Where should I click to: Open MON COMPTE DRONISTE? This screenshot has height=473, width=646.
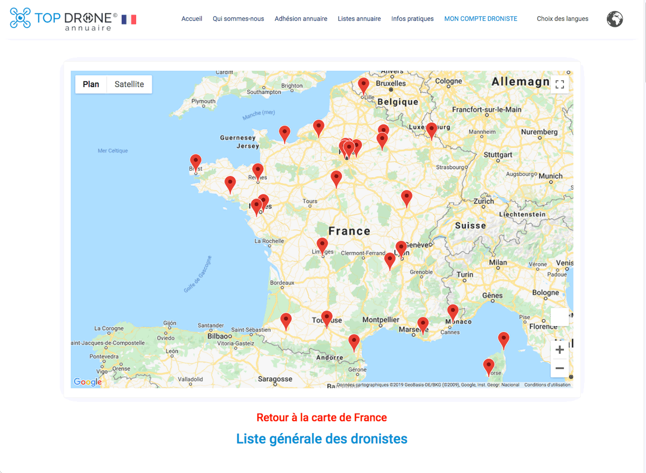coord(480,18)
